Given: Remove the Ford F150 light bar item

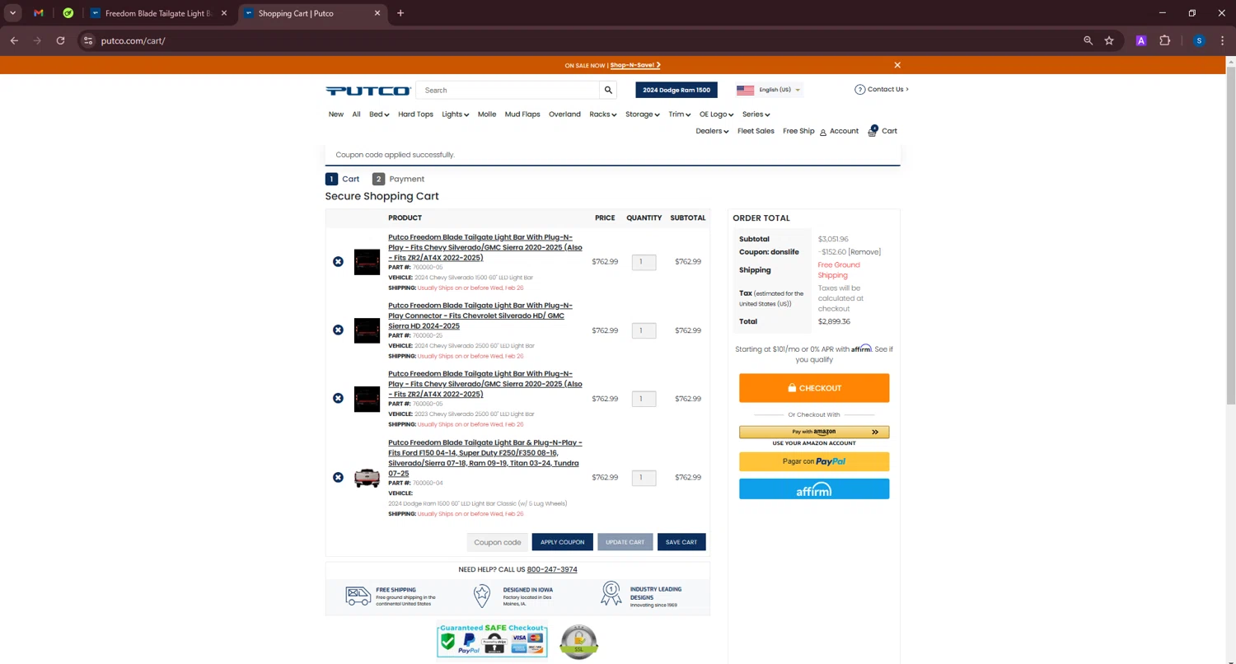Looking at the screenshot, I should [x=338, y=478].
